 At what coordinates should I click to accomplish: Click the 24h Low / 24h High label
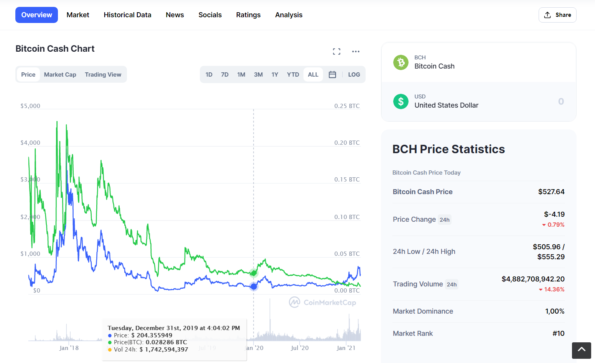[x=424, y=252]
